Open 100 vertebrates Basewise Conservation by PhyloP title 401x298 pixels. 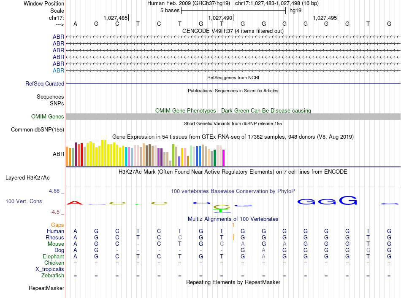pyautogui.click(x=233, y=191)
